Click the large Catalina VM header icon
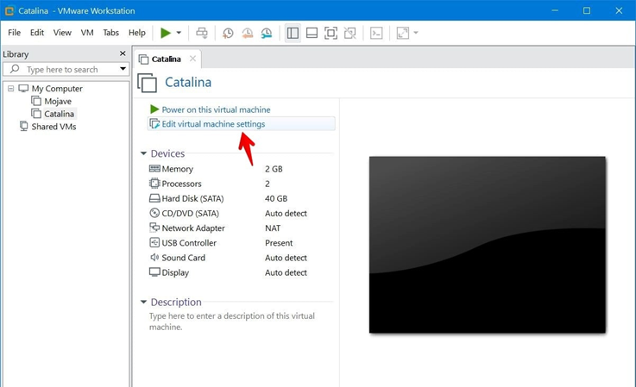 point(148,83)
